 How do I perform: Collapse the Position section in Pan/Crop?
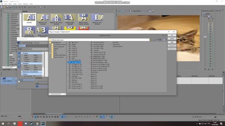[x=22, y=53]
